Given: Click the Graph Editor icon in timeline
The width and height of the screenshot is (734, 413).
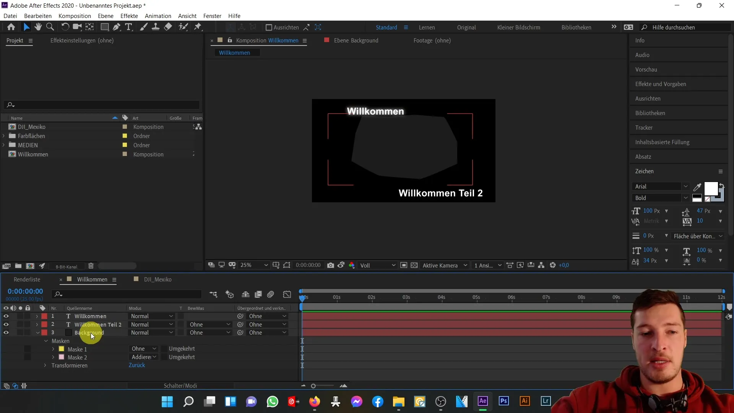Looking at the screenshot, I should point(287,294).
